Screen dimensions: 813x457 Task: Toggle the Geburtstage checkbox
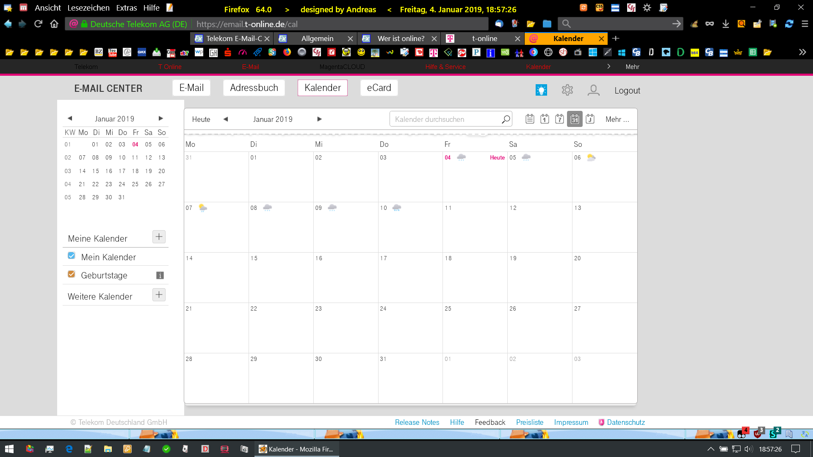click(72, 274)
